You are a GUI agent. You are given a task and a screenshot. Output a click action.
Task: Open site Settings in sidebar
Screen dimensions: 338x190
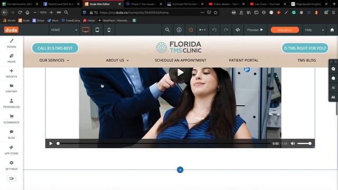[12, 165]
